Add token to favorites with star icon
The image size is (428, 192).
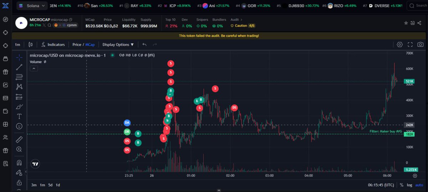(406, 23)
